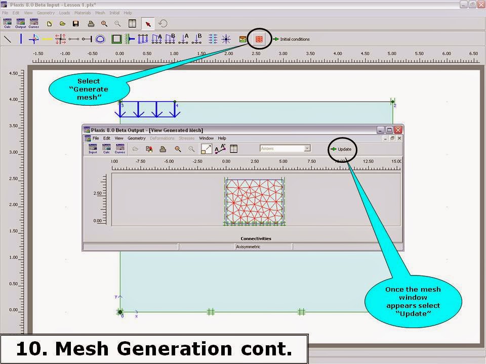Select the tunnel designer tool
Image resolution: width=486 pixels, height=364 pixels.
(100, 39)
